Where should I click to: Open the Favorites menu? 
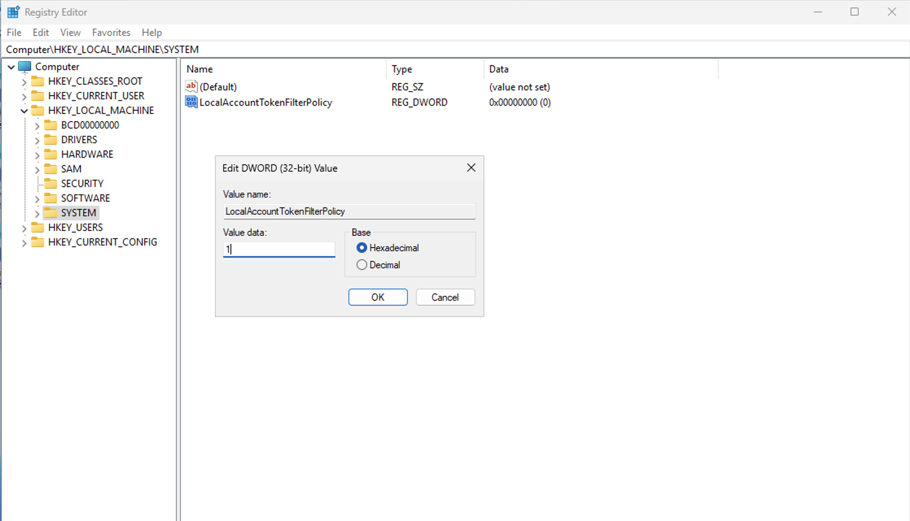pos(111,33)
